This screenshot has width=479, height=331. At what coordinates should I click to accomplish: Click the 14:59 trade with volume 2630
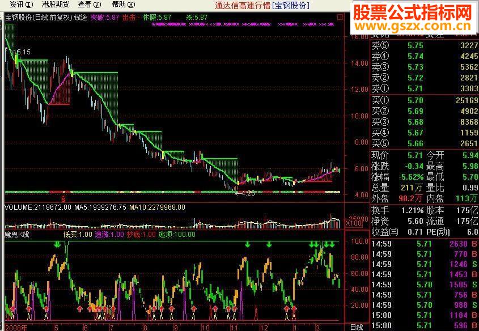(x=425, y=244)
